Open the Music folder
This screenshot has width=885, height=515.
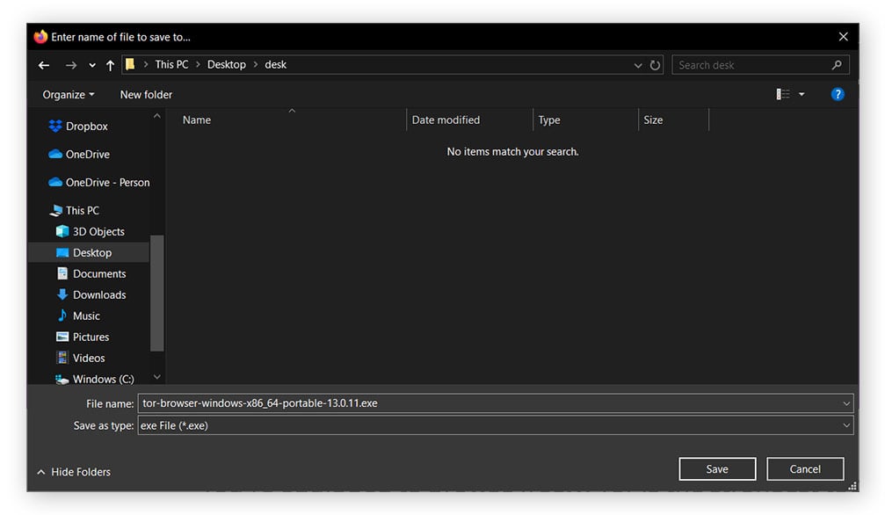pyautogui.click(x=86, y=316)
